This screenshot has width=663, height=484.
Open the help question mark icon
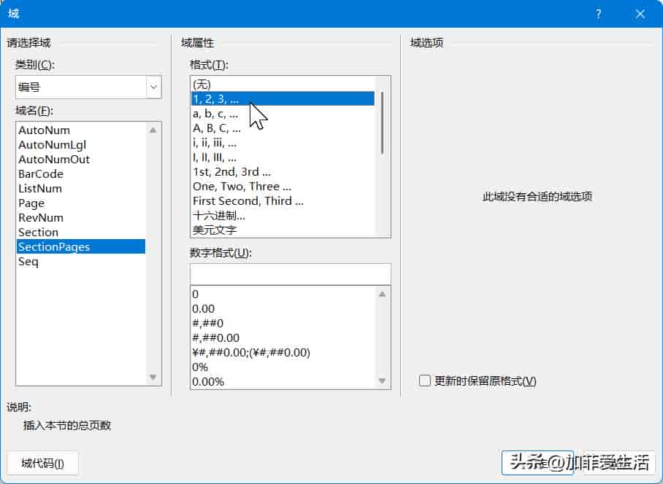[x=598, y=15]
